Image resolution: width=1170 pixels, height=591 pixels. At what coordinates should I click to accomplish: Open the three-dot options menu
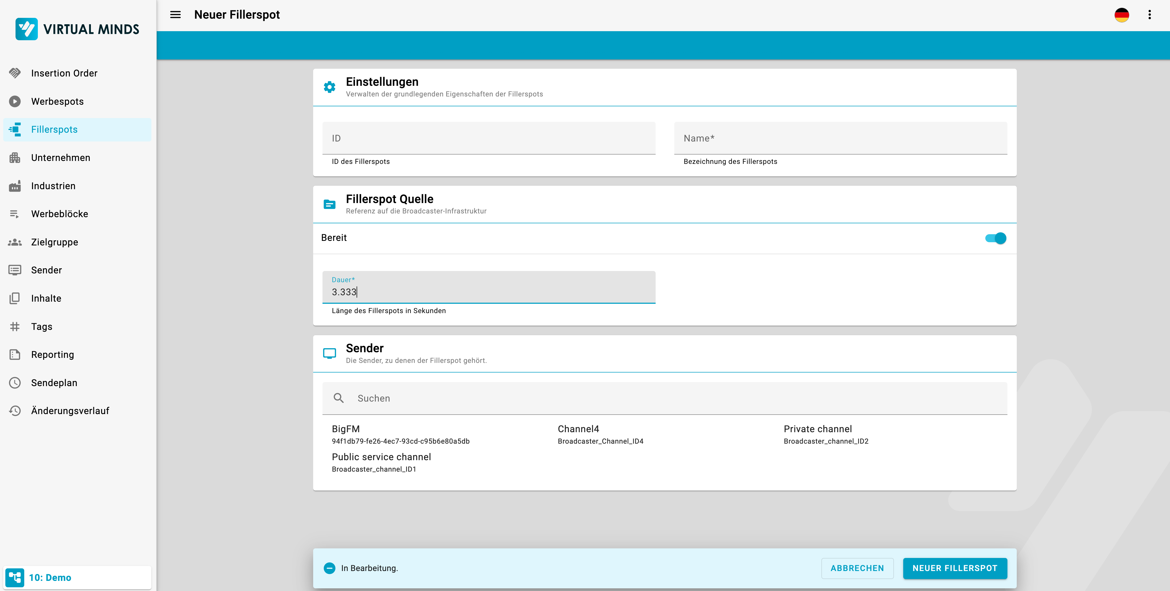(x=1149, y=15)
